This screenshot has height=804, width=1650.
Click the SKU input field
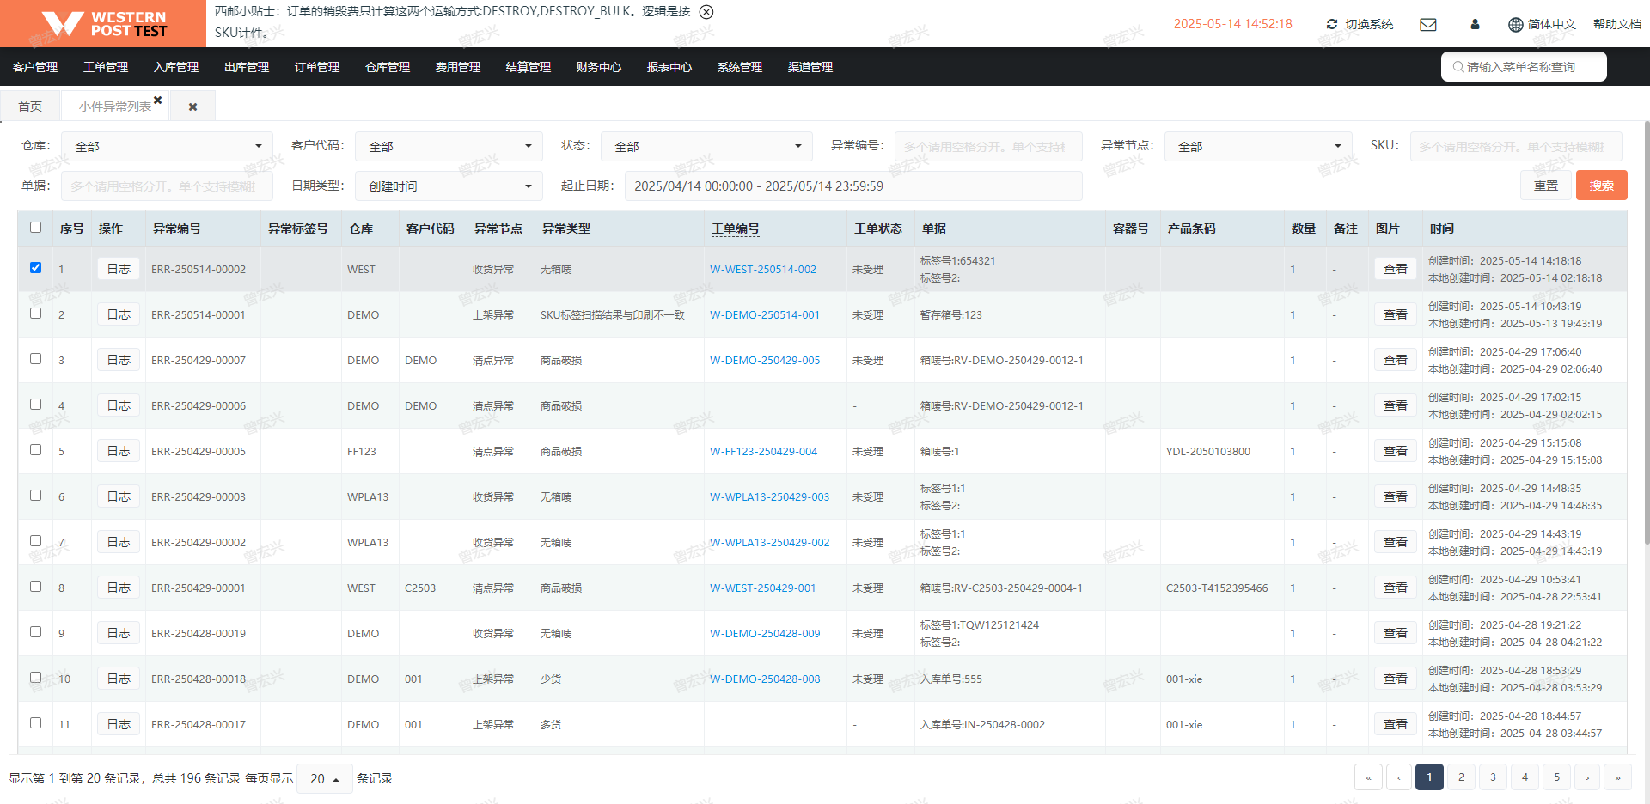coord(1516,147)
